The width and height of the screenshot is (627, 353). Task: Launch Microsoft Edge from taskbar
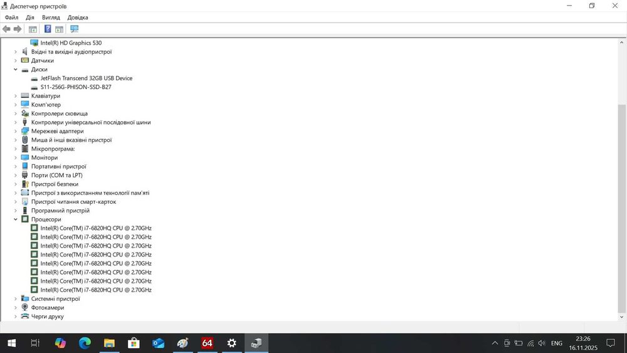tap(85, 343)
